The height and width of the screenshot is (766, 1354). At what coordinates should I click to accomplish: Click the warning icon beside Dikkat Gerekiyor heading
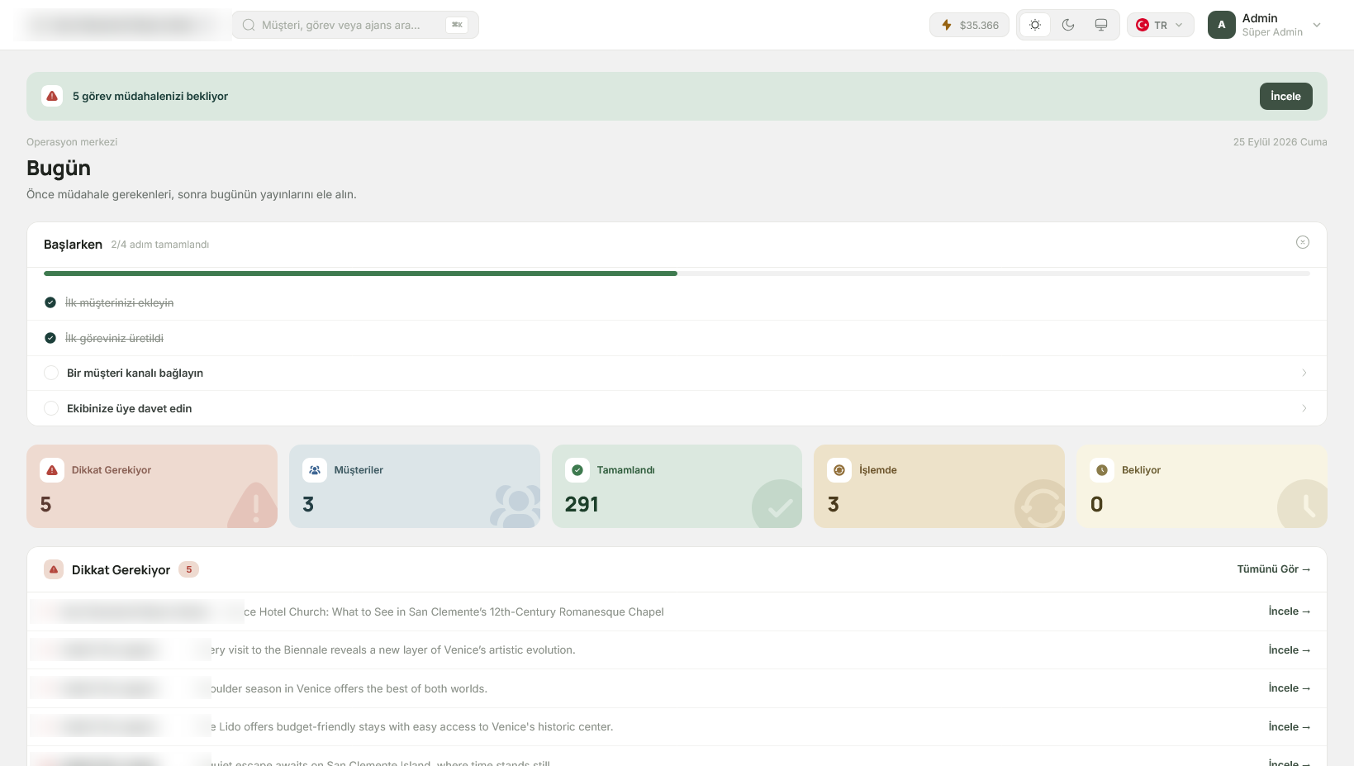click(54, 569)
